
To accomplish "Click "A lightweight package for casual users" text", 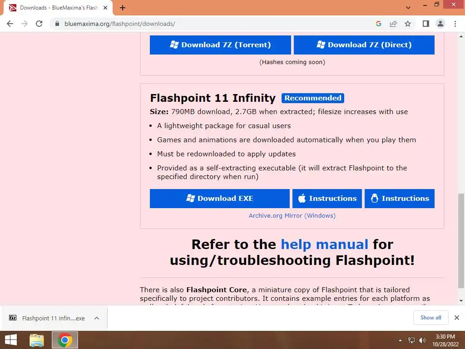I will pos(224,126).
